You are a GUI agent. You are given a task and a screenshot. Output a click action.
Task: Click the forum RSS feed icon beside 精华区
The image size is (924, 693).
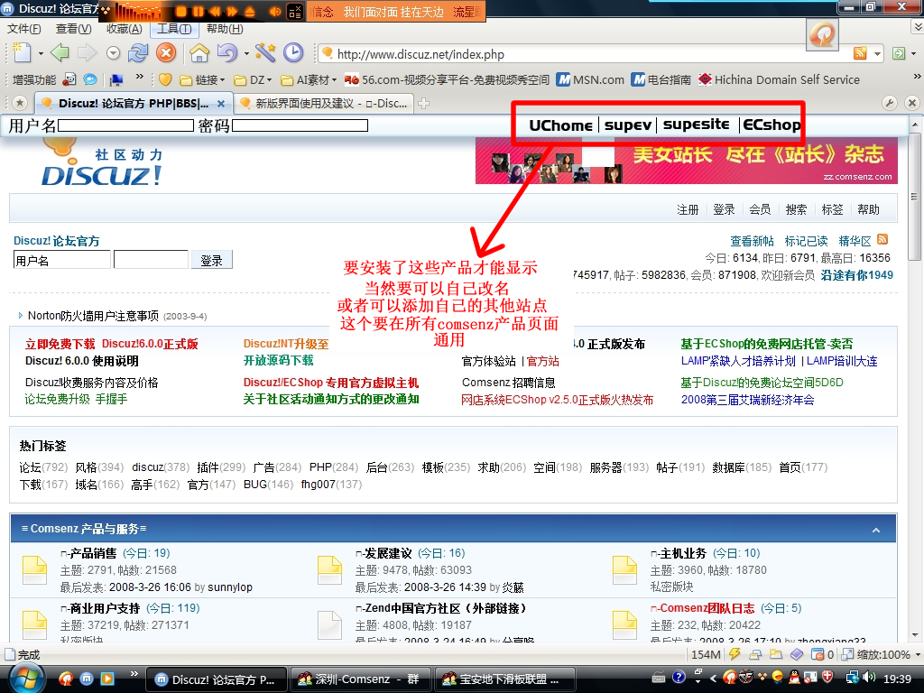pos(882,239)
